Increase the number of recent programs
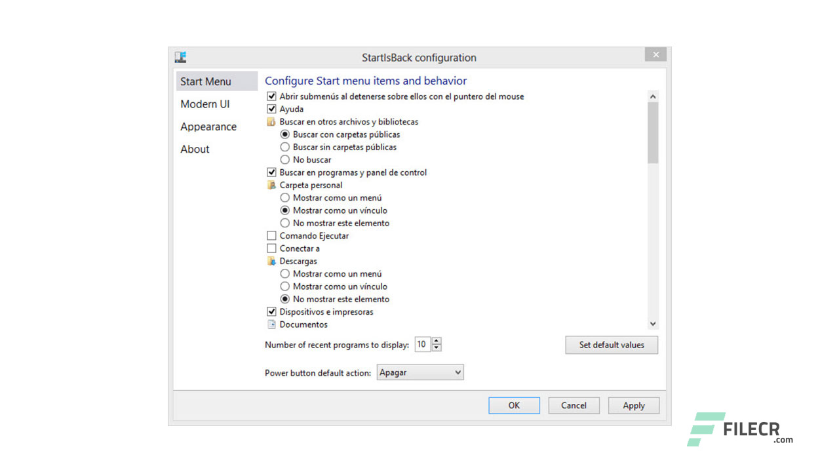The height and width of the screenshot is (472, 839). click(x=437, y=341)
